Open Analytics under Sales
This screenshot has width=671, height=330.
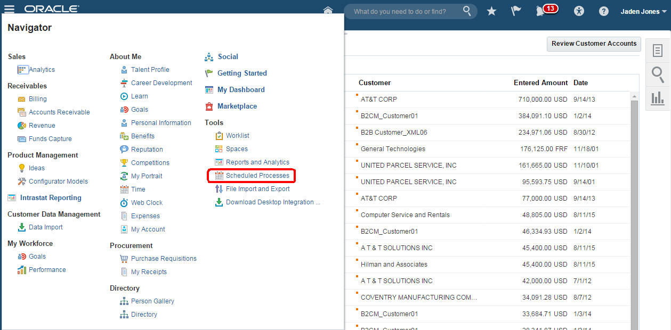point(42,70)
